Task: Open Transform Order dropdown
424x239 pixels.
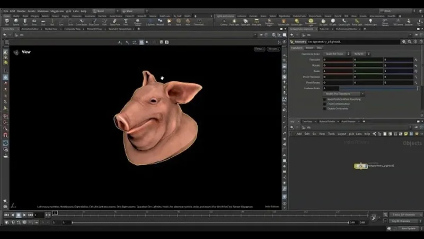Action: pos(337,54)
